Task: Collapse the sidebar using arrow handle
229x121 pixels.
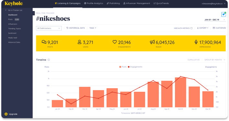Action: [x=34, y=13]
